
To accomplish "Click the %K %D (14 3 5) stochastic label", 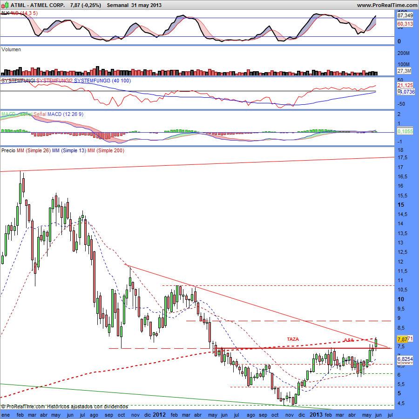I will [20, 13].
